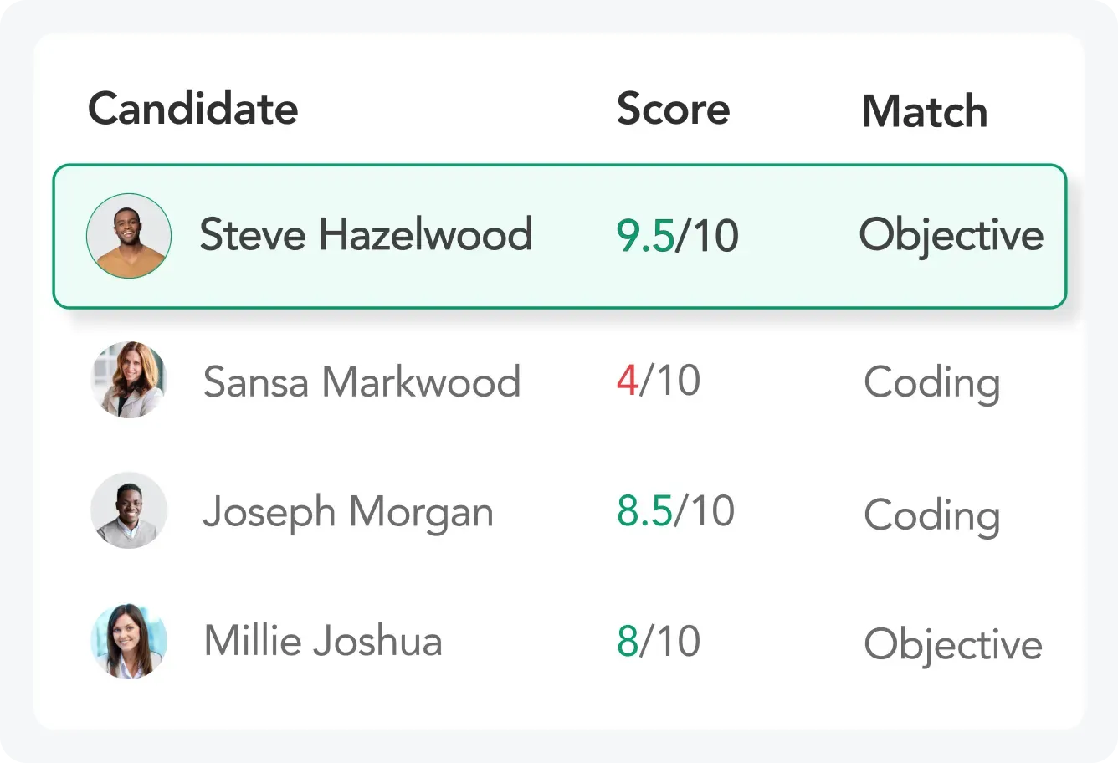The image size is (1118, 763).
Task: Click the Coding match label for Joseph Morgan
Action: [932, 516]
